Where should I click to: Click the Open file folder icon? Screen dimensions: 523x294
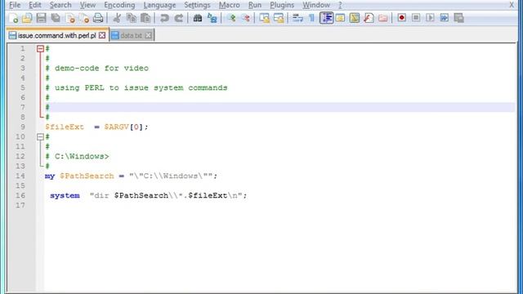(x=27, y=18)
